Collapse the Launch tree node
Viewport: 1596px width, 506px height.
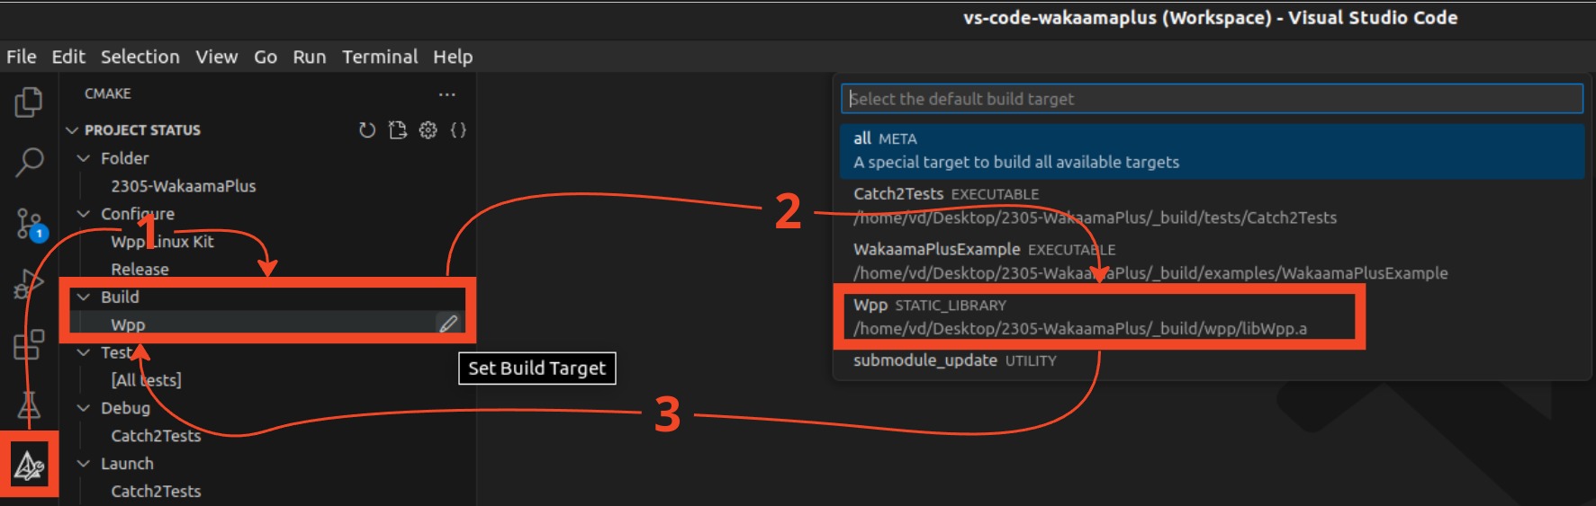coord(84,464)
